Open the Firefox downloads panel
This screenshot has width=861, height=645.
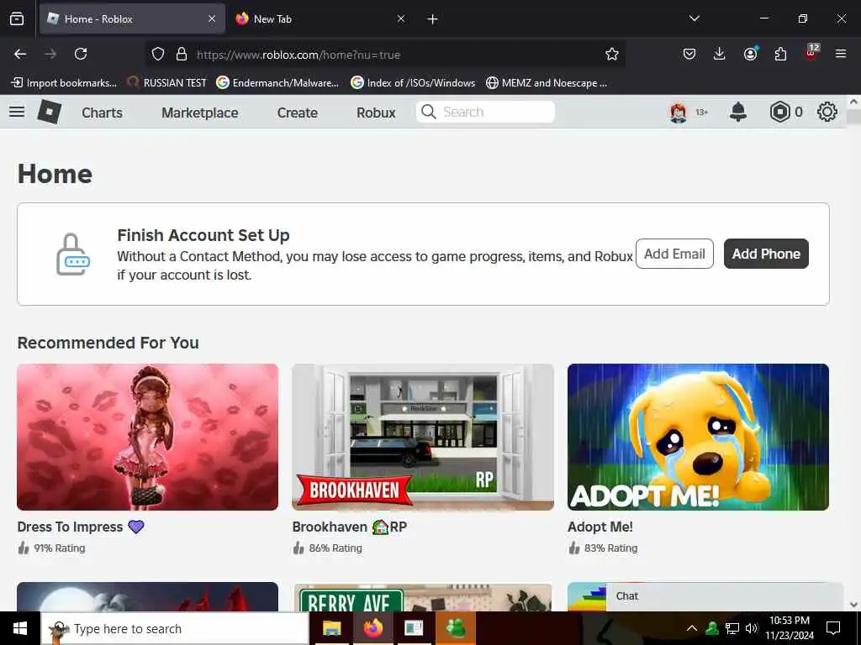coord(720,54)
